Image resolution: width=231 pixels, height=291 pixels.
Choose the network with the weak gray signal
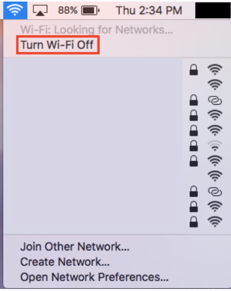click(x=117, y=146)
